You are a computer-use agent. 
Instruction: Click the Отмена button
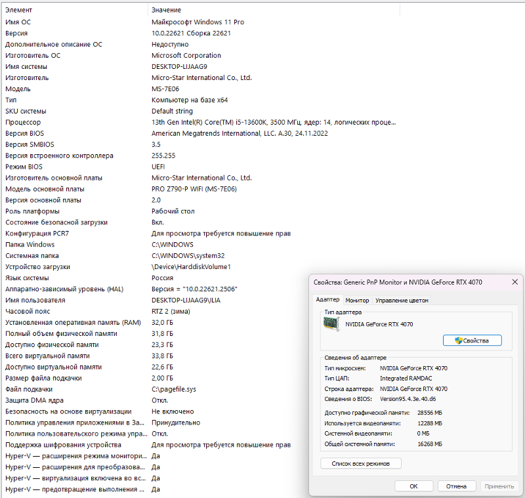[456, 486]
